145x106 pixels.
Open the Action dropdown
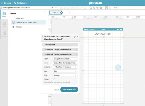click(65, 59)
